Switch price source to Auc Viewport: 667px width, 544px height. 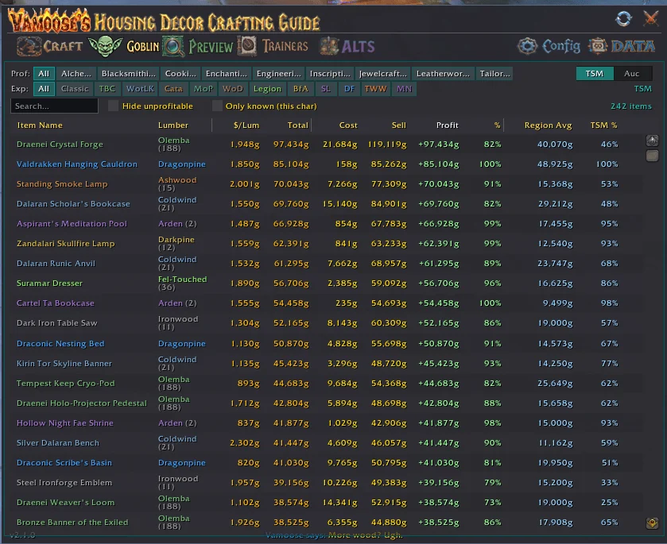point(631,74)
